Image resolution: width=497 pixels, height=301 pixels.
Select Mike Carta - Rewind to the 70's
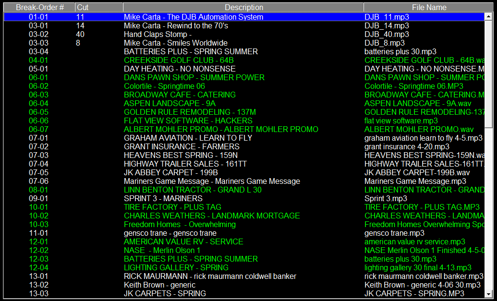(x=176, y=25)
